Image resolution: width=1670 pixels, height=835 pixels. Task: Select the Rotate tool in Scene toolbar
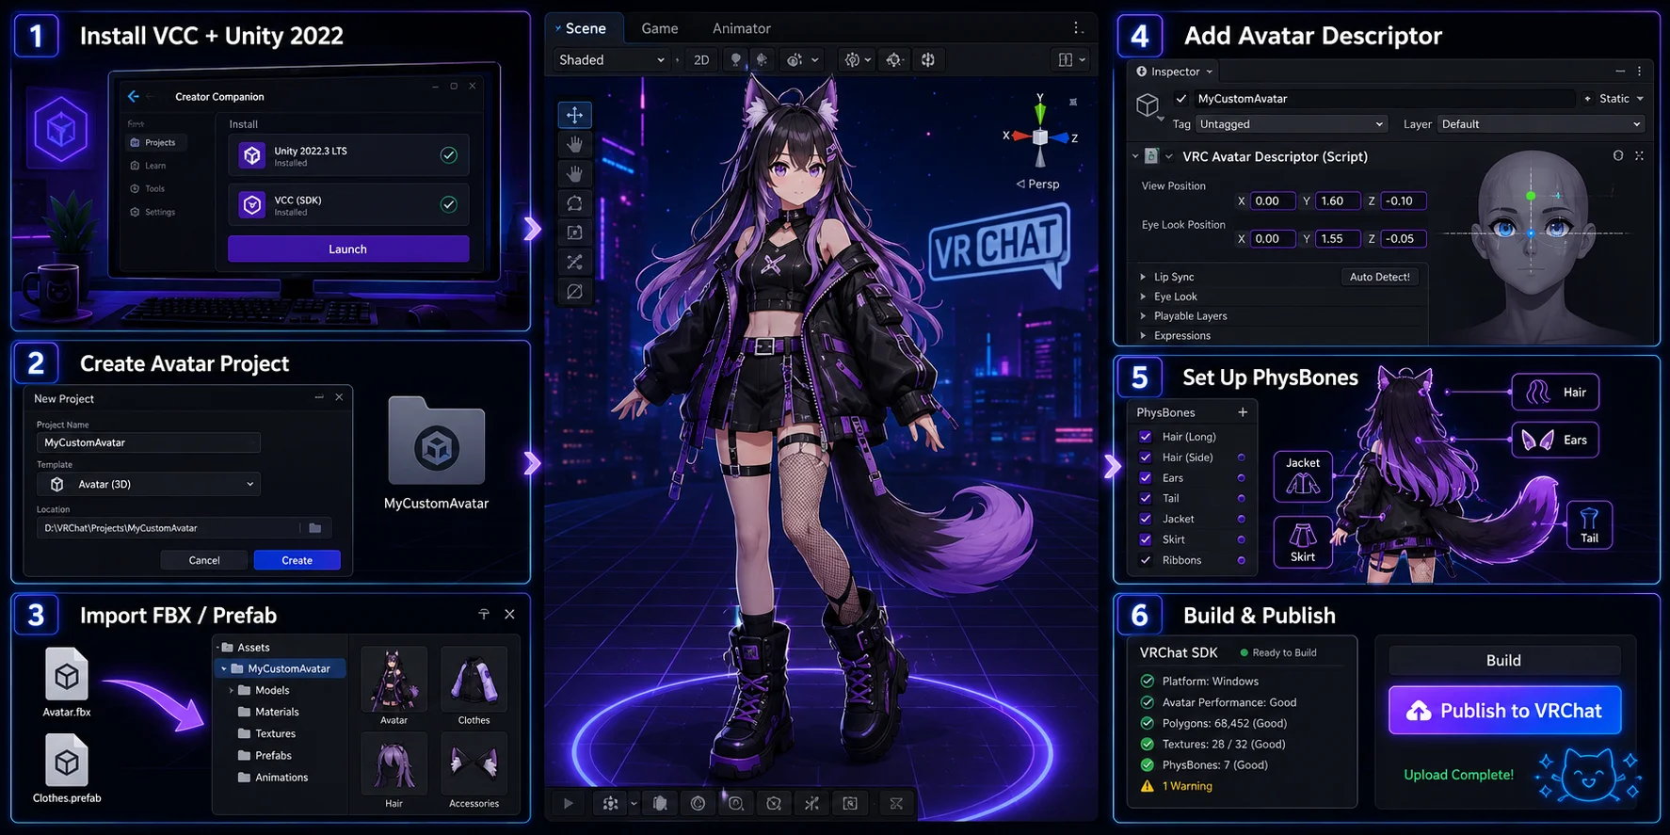pos(574,203)
